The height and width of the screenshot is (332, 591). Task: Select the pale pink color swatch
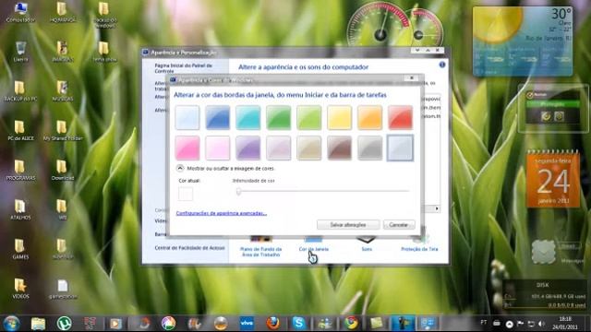(x=218, y=148)
